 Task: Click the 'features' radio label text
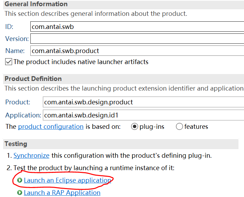196,127
